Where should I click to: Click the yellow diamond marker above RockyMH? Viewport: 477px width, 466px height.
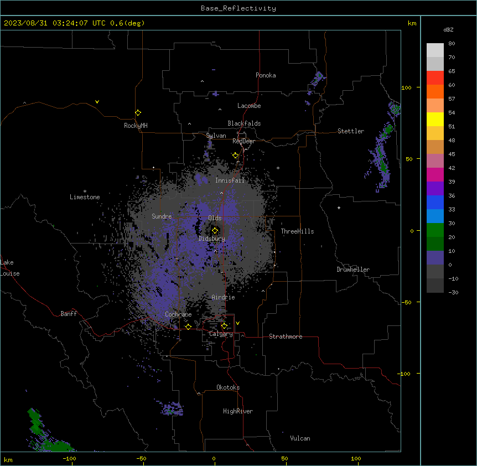(138, 113)
